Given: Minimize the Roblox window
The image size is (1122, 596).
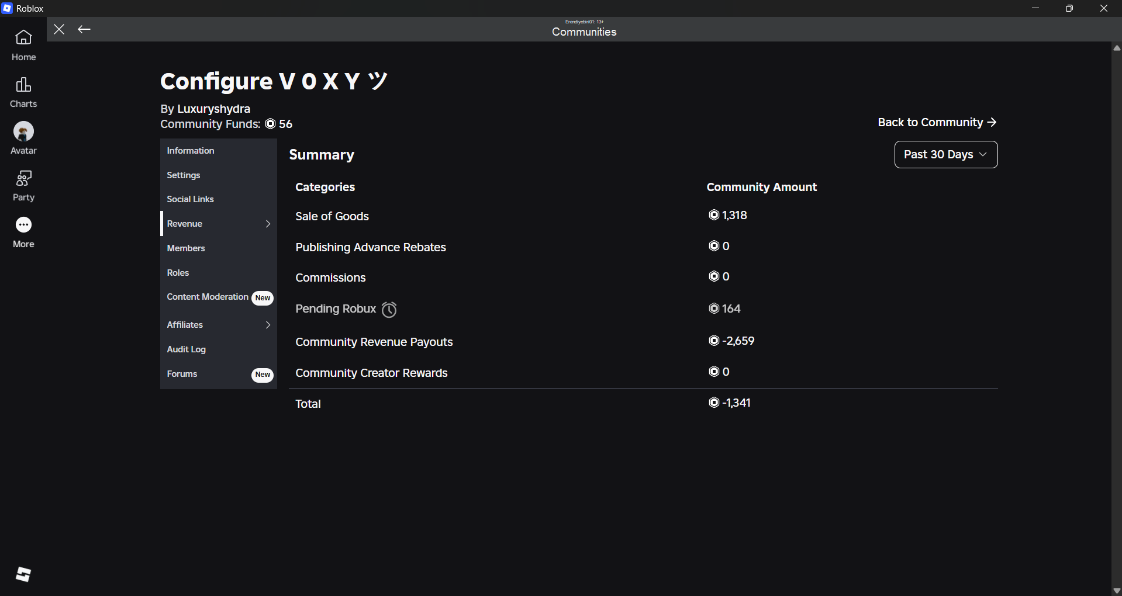Looking at the screenshot, I should point(1035,8).
